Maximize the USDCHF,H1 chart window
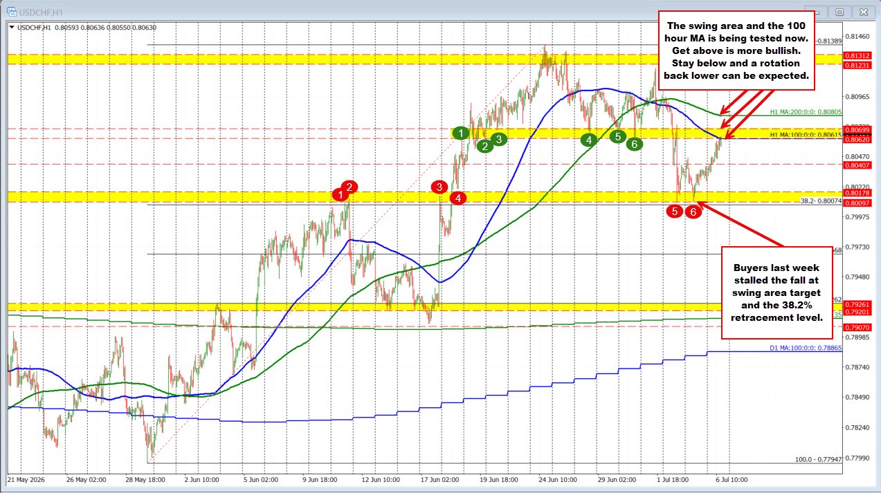Screen dimensions: 881x493 [x=839, y=12]
